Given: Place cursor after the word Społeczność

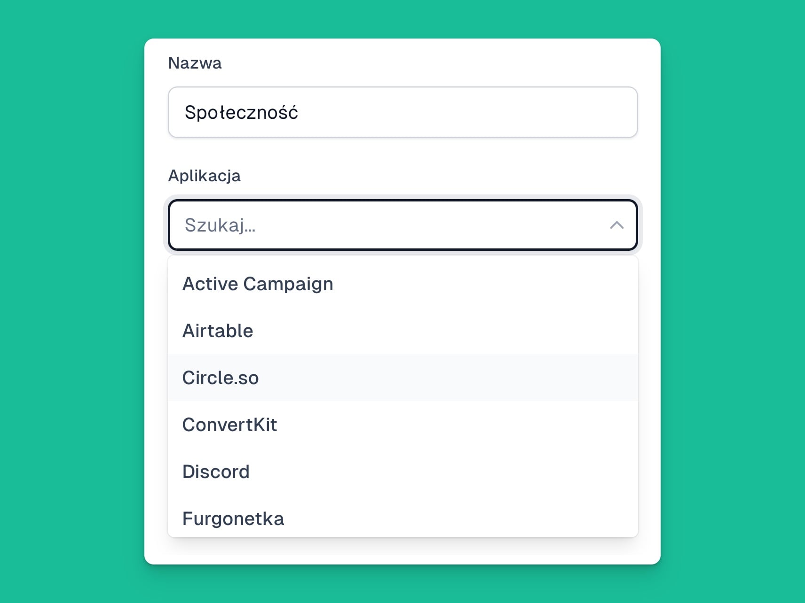Looking at the screenshot, I should click(299, 113).
